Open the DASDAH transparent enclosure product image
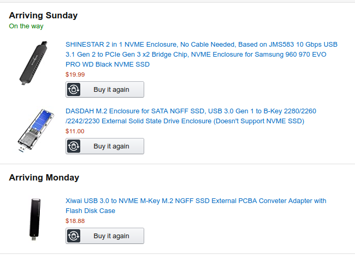Viewport: 355px width, 255px height. [x=36, y=130]
